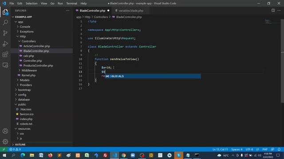
Task: Click PHP language mode selector
Action: 265,149
